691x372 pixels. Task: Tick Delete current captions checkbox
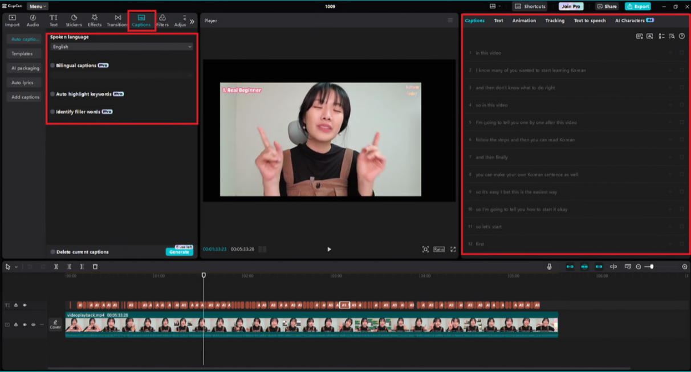coord(52,252)
